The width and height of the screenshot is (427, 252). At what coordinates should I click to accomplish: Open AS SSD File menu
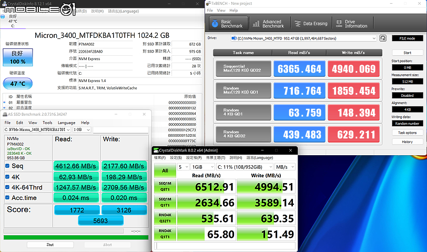point(7,123)
